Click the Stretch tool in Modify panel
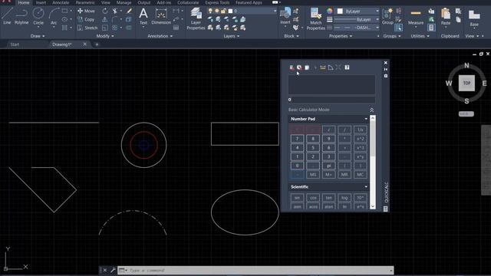491x276 pixels. point(87,28)
